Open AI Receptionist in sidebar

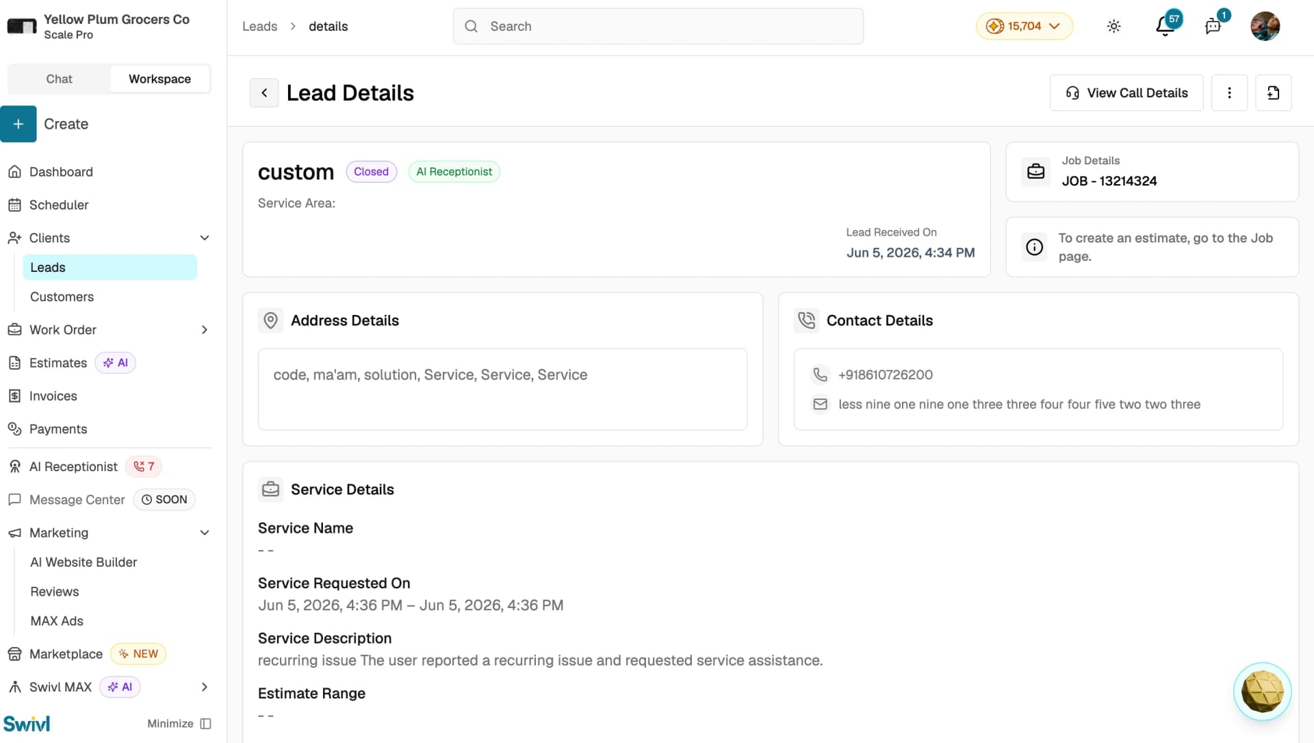pos(73,466)
